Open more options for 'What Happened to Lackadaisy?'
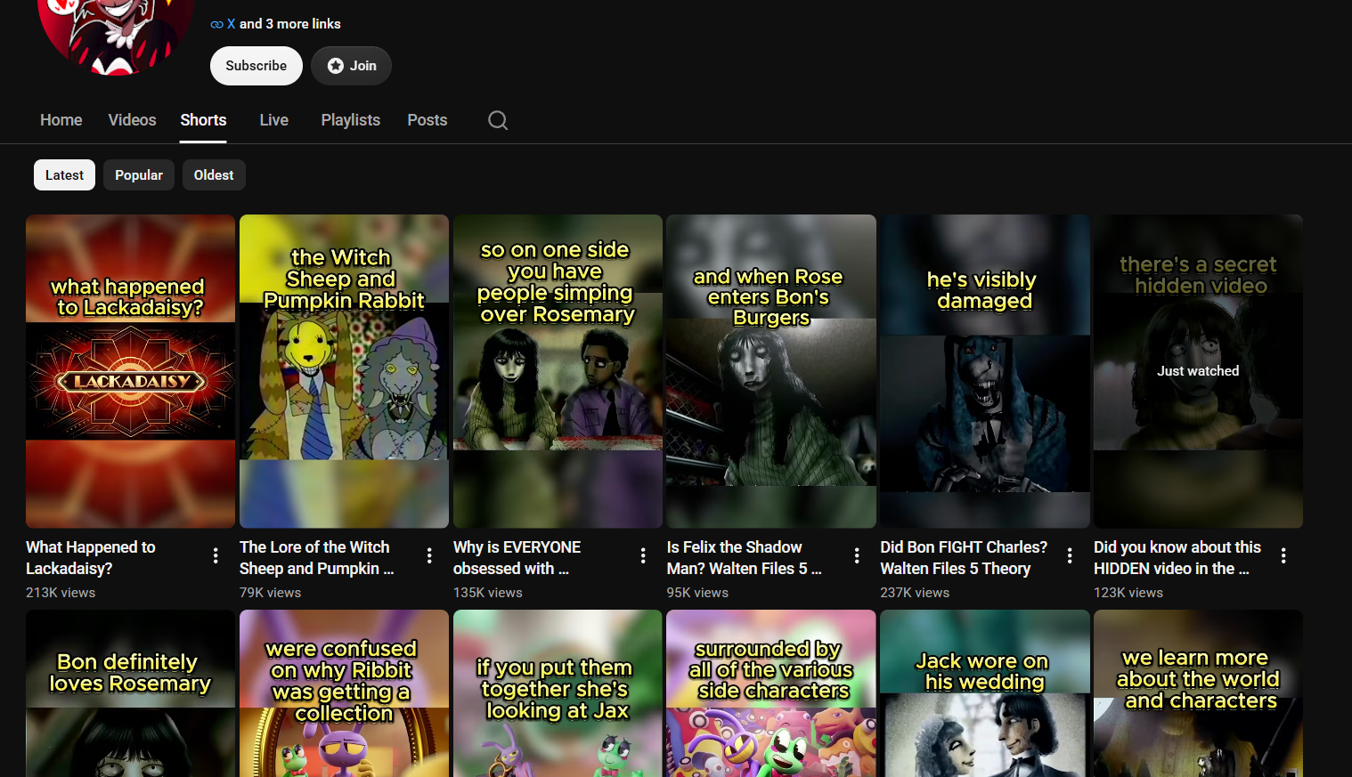 (216, 556)
